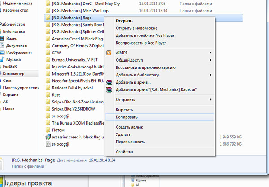This screenshot has width=269, height=187.
Task: Select 'Создать ярлык' menu entry
Action: 129,127
